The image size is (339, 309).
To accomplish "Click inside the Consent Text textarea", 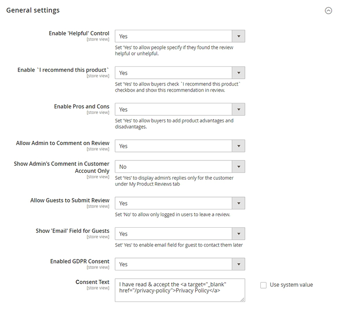I will (x=180, y=290).
